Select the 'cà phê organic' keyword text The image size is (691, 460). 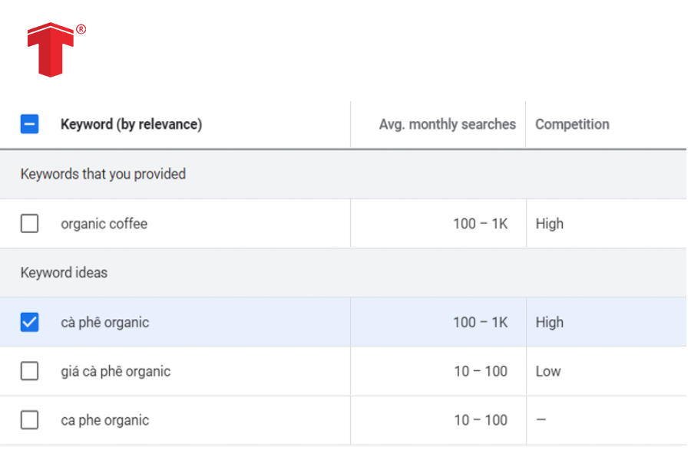(x=105, y=322)
